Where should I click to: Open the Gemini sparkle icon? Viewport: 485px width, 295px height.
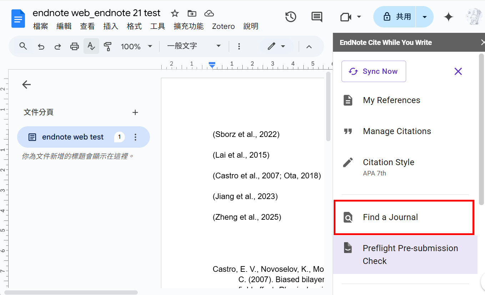point(448,17)
